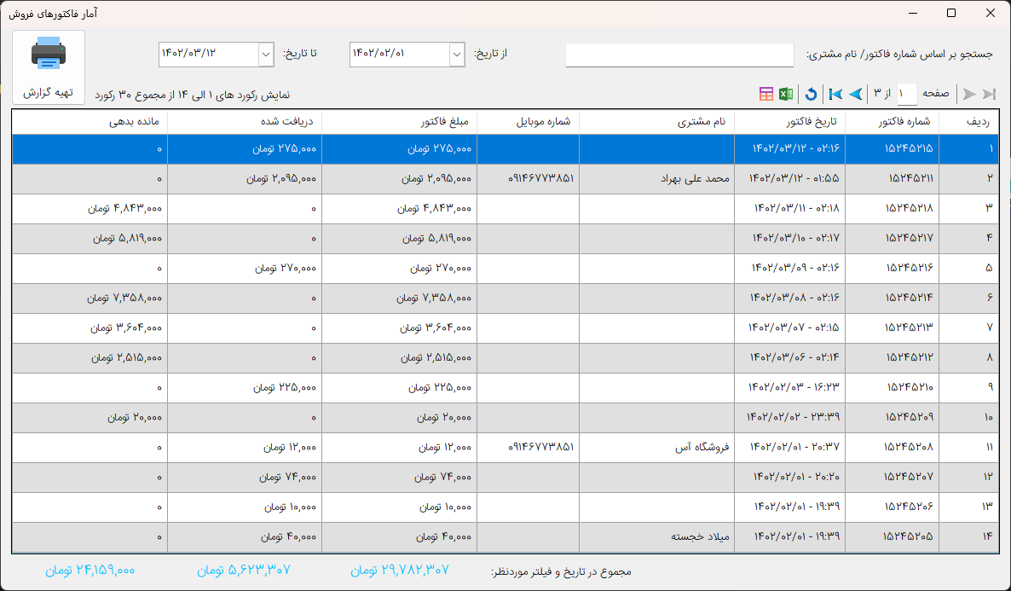Select invoice number 1524213 cell
Viewport: 1011px width, 591px height.
[893, 327]
